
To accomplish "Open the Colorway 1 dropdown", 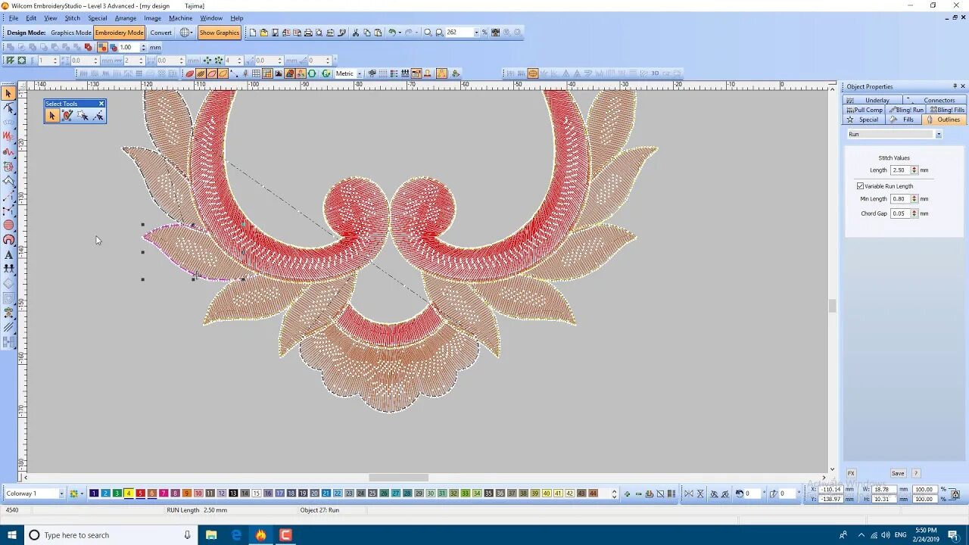I will [61, 494].
